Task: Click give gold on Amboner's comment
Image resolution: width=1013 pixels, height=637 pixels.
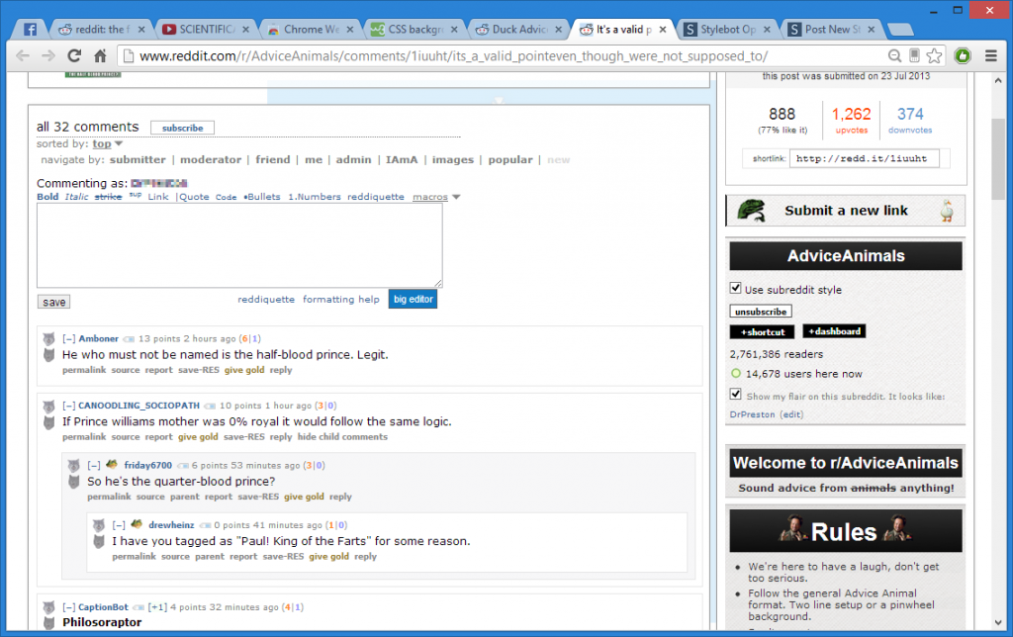Action: click(x=244, y=370)
